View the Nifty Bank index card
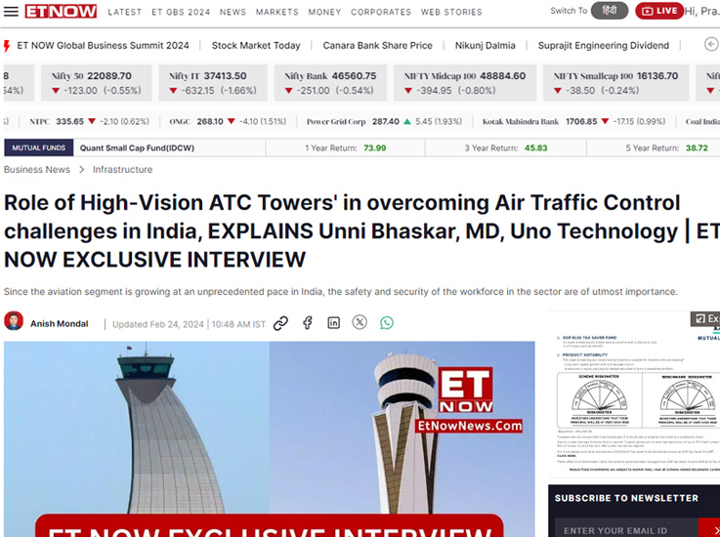The image size is (720, 537). 327,83
